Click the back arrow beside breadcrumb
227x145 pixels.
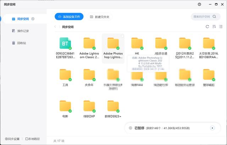[x=55, y=27]
